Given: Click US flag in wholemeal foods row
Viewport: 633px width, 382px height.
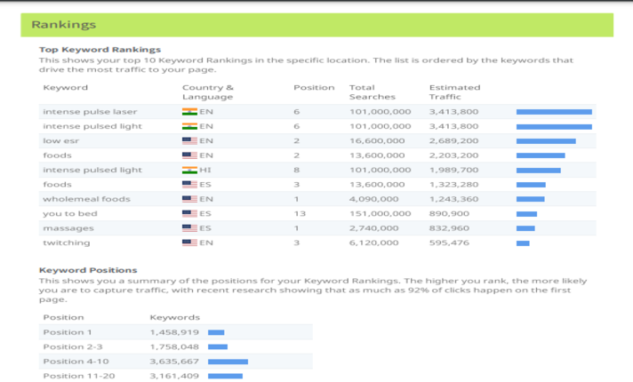Looking at the screenshot, I should coord(188,199).
